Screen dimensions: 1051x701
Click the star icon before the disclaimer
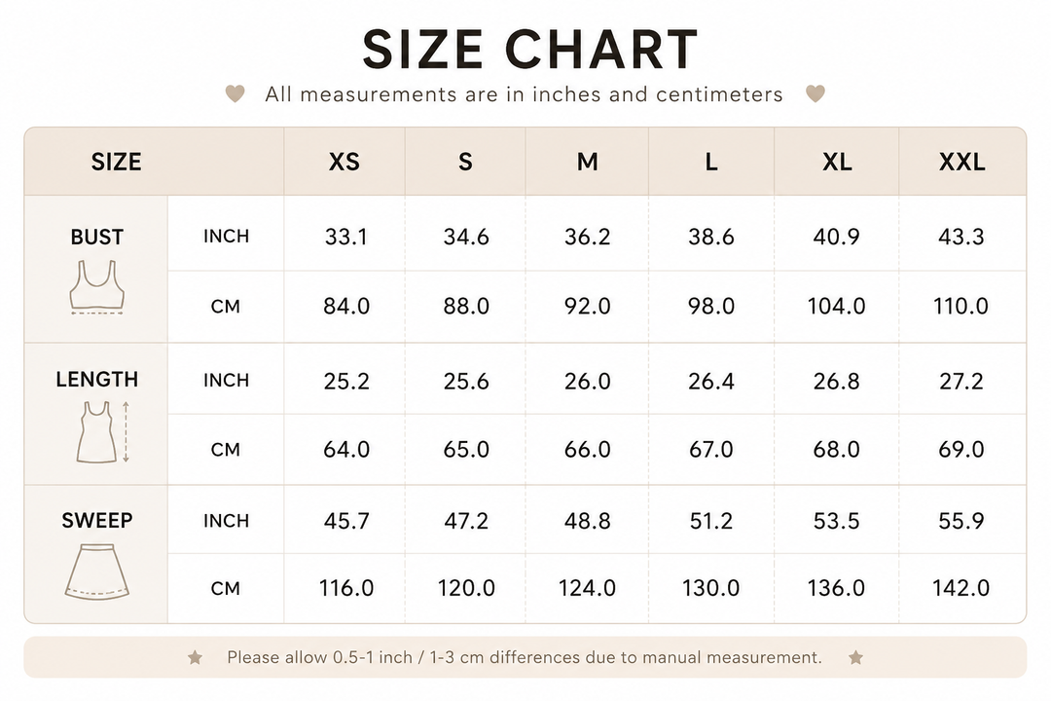tap(195, 657)
